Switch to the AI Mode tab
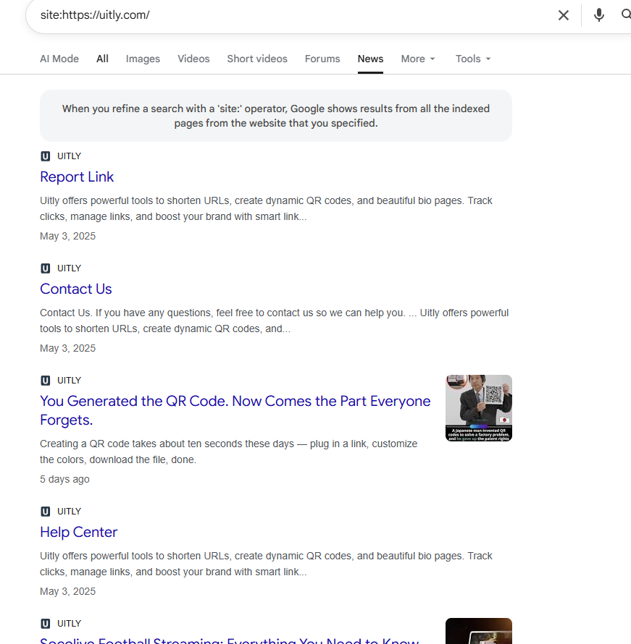Image resolution: width=631 pixels, height=644 pixels. tap(59, 59)
